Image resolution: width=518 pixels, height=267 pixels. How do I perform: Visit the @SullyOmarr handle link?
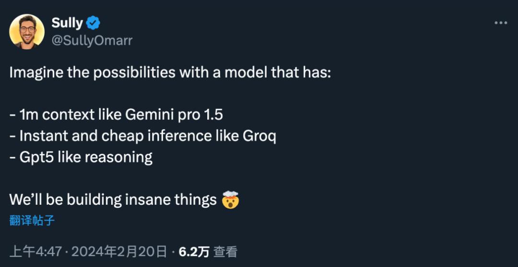(x=92, y=41)
